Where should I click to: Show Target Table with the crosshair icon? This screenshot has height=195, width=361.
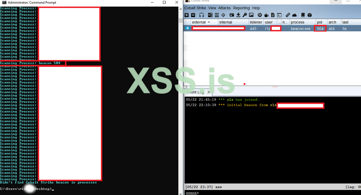click(223, 15)
